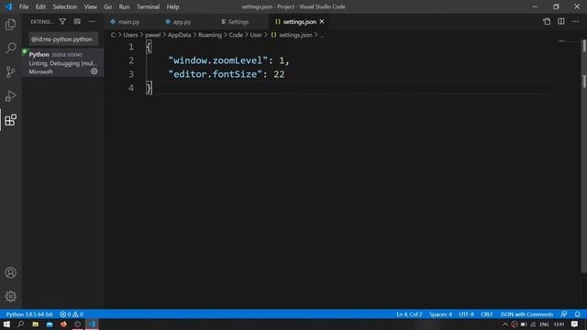Screen dimensions: 587x330
Task: Open the Source Control view
Action: pyautogui.click(x=10, y=71)
